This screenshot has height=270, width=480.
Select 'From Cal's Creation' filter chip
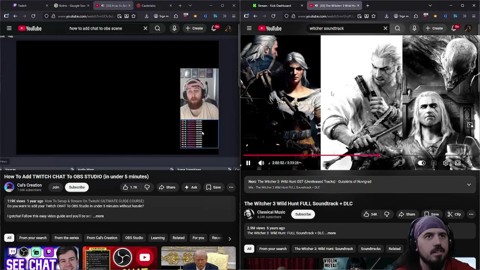coord(102,238)
